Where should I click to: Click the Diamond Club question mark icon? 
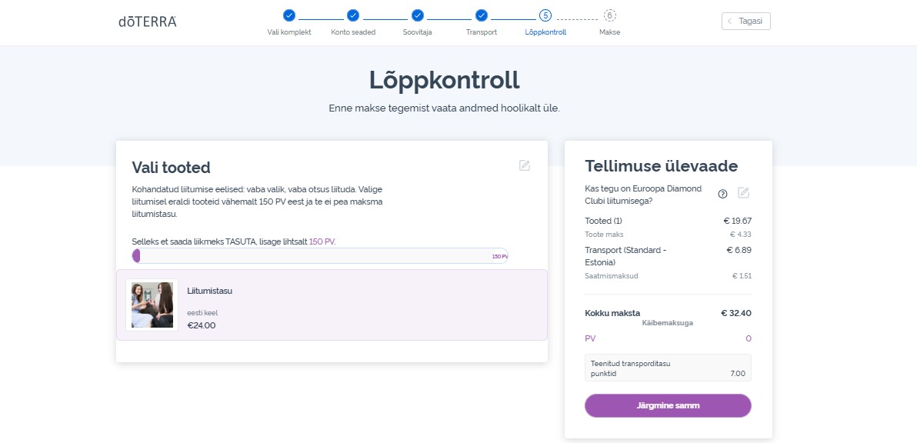pos(722,194)
